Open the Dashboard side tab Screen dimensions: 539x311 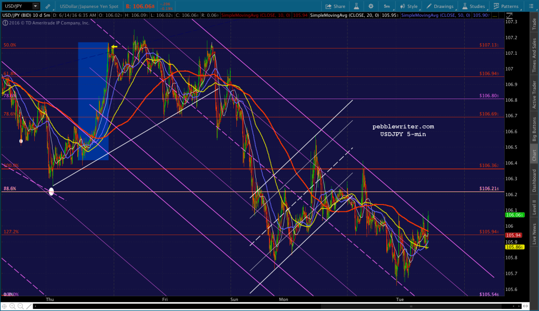click(534, 180)
